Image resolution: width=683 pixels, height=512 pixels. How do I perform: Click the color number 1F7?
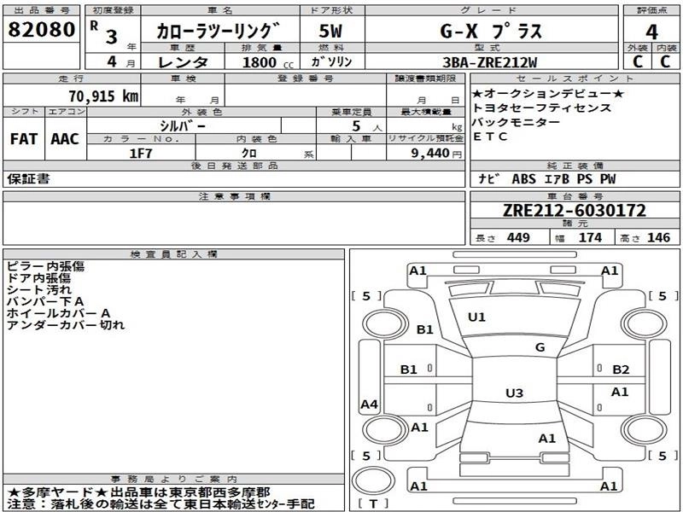141,154
